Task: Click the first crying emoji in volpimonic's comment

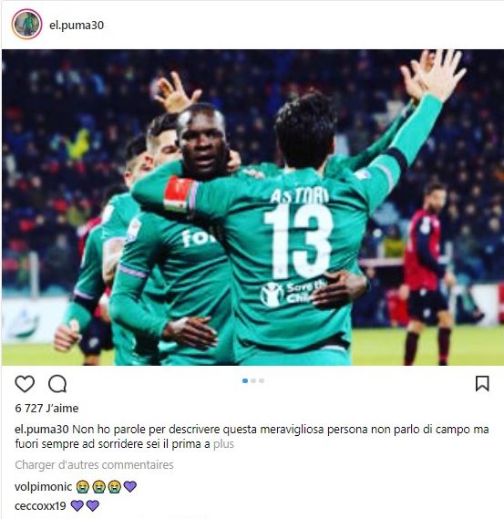Action: (x=82, y=486)
